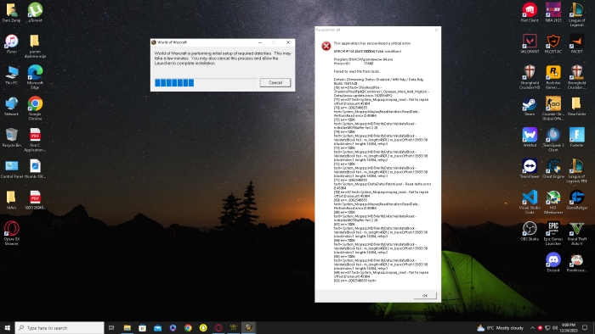Select the TeamViewer desktop icon
Image resolution: width=595 pixels, height=334 pixels.
(x=530, y=169)
